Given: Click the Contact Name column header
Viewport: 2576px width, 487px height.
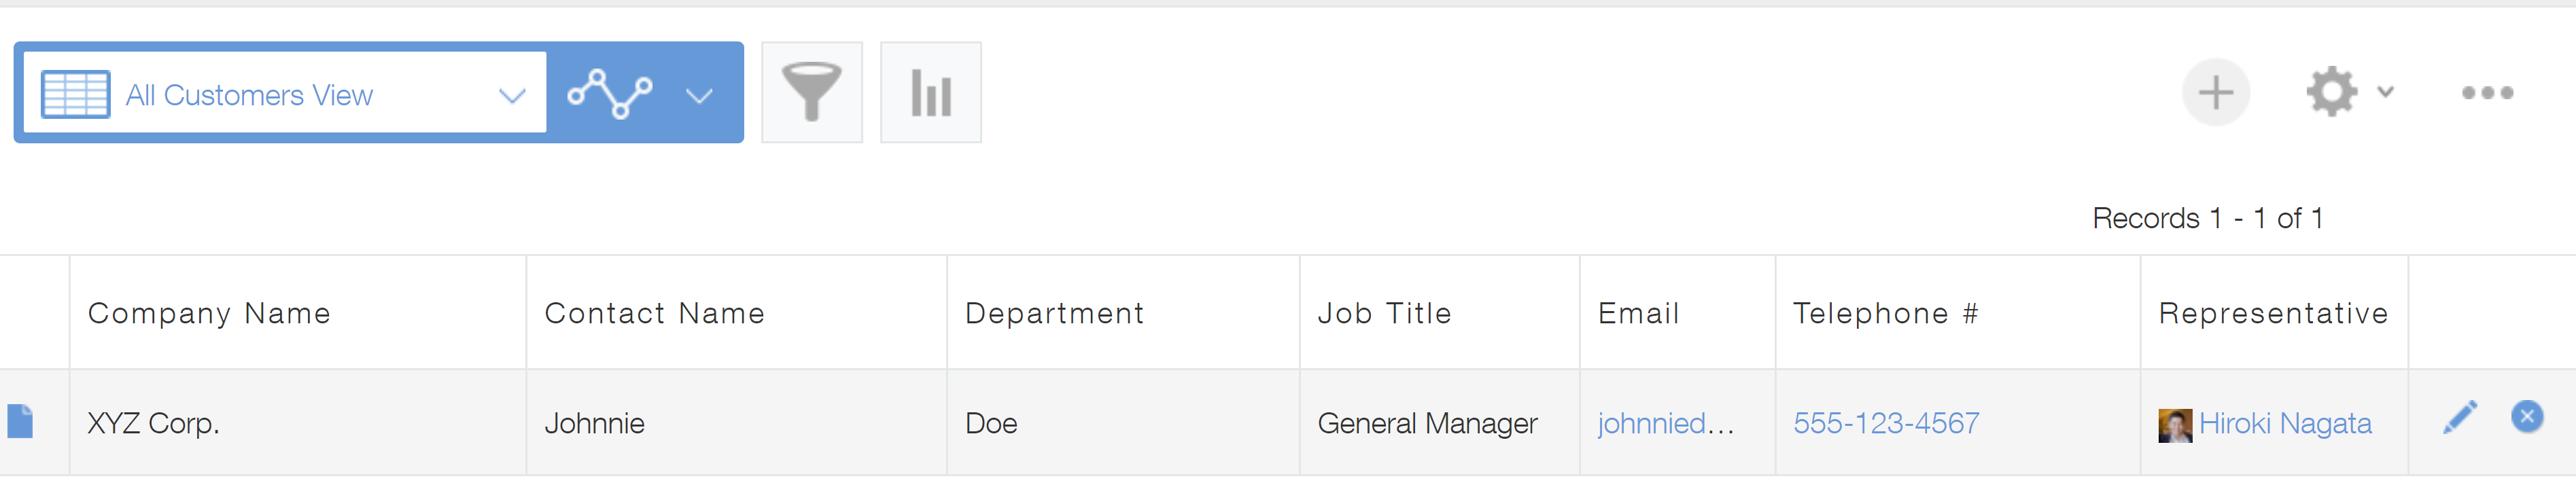Looking at the screenshot, I should click(654, 314).
